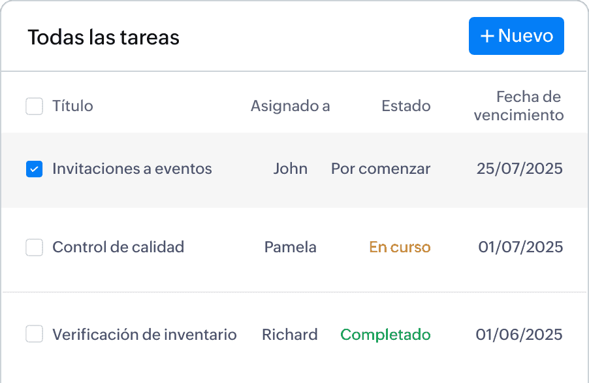
Task: Click the Fecha de vencimiento column header
Action: click(518, 106)
